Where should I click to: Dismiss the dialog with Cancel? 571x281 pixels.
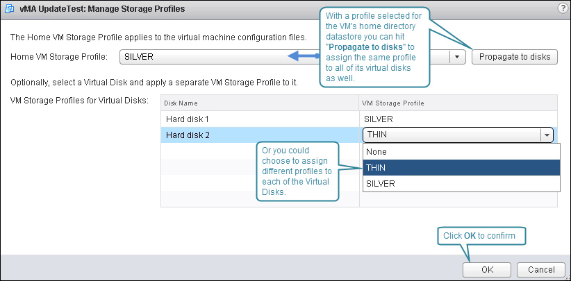[x=541, y=269]
